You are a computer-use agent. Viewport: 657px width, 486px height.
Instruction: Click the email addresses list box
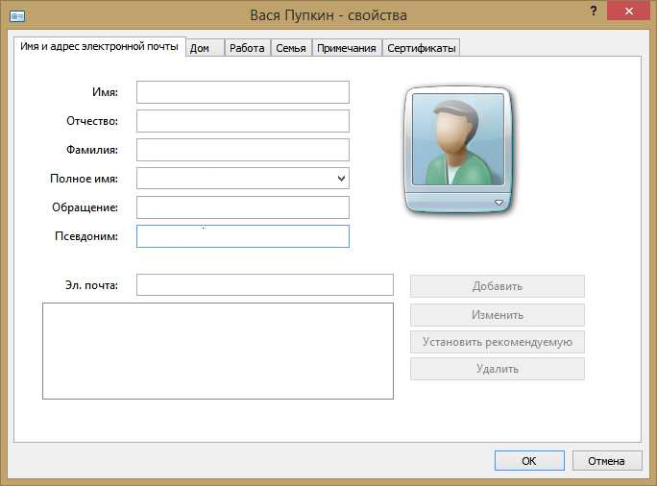click(218, 352)
